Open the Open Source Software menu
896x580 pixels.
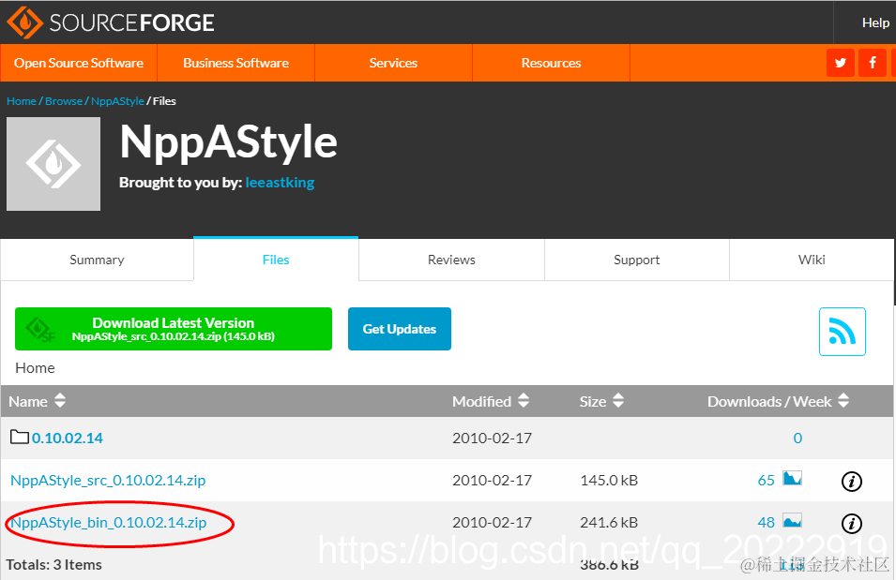(79, 63)
